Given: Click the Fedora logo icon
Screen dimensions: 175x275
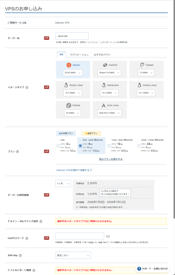Looking at the screenshot, I should (69, 105).
